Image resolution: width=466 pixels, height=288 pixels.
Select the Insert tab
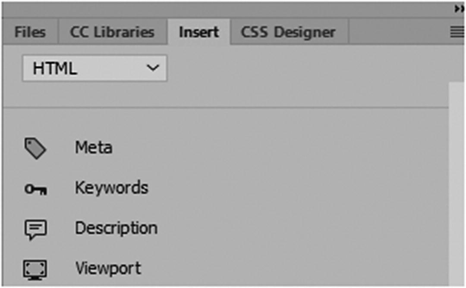point(199,32)
